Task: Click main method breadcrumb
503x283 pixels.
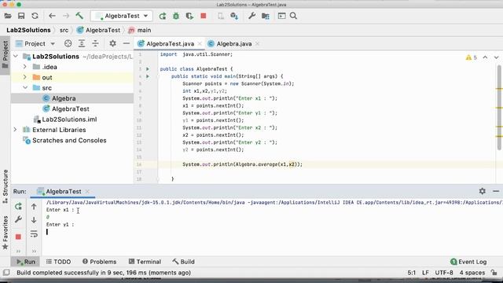Action: click(140, 30)
